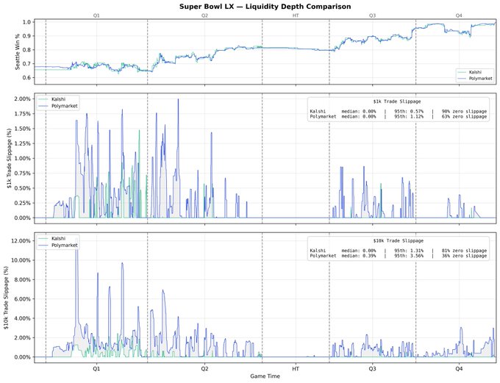Click the '$1k Trade Slippage (%)' y-axis label

pos(7,158)
